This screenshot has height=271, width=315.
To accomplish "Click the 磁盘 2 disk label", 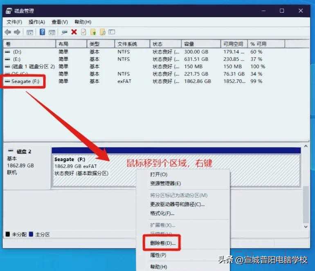I will [24, 152].
